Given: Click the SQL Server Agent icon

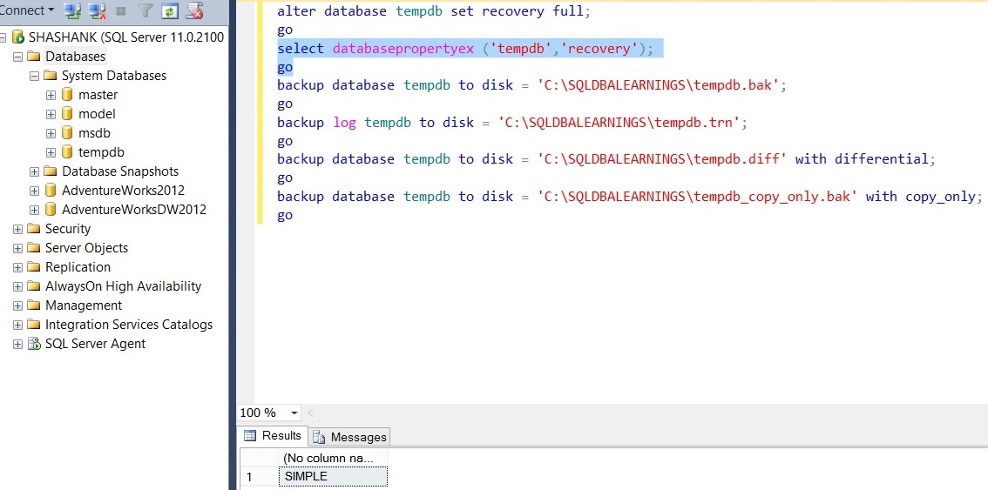Looking at the screenshot, I should 34,344.
